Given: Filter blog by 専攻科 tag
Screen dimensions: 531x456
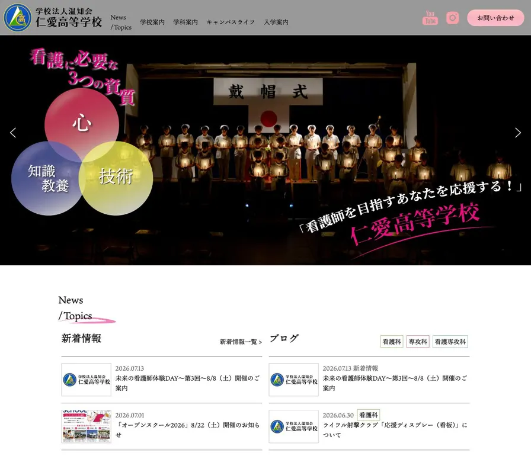Looking at the screenshot, I should (418, 342).
